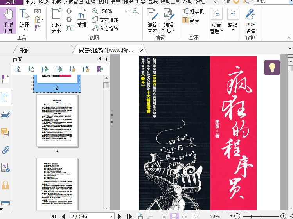Set view to Actual Size (实际大小)
Screen dimensions: 293x219
pos(56,21)
